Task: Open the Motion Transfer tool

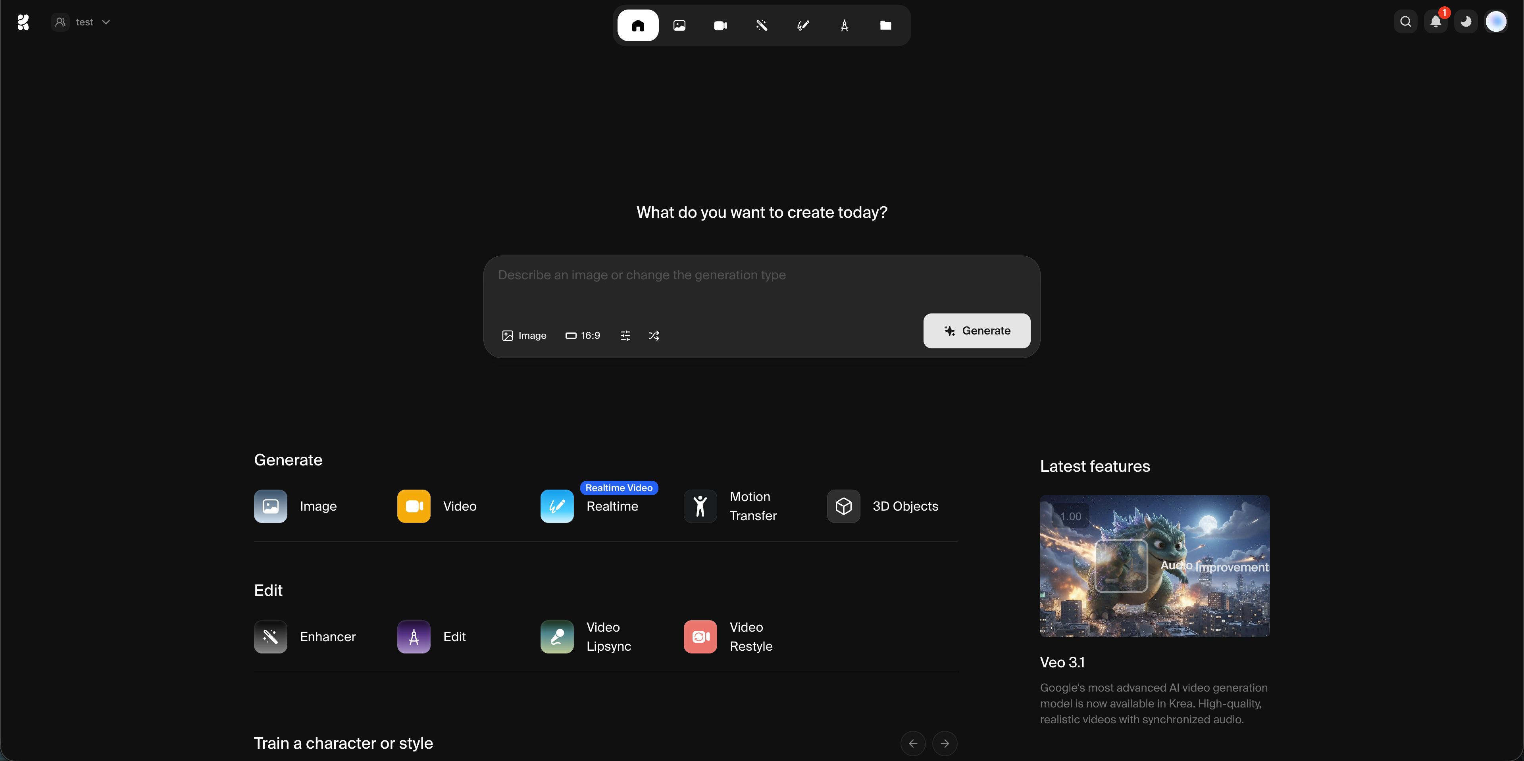Action: point(731,506)
